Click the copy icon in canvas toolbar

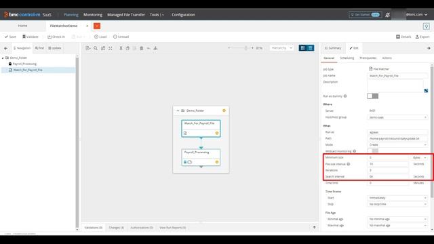tap(127, 48)
